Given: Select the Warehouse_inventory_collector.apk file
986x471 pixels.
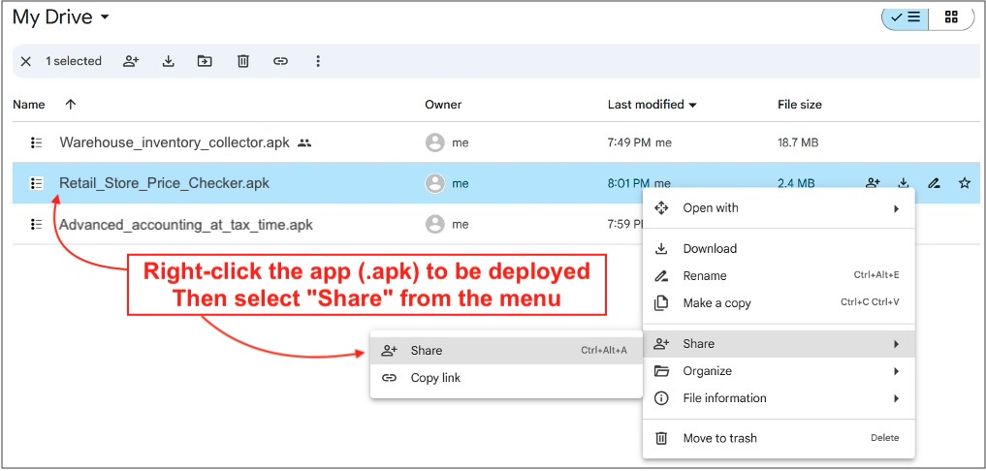Looking at the screenshot, I should coord(174,142).
